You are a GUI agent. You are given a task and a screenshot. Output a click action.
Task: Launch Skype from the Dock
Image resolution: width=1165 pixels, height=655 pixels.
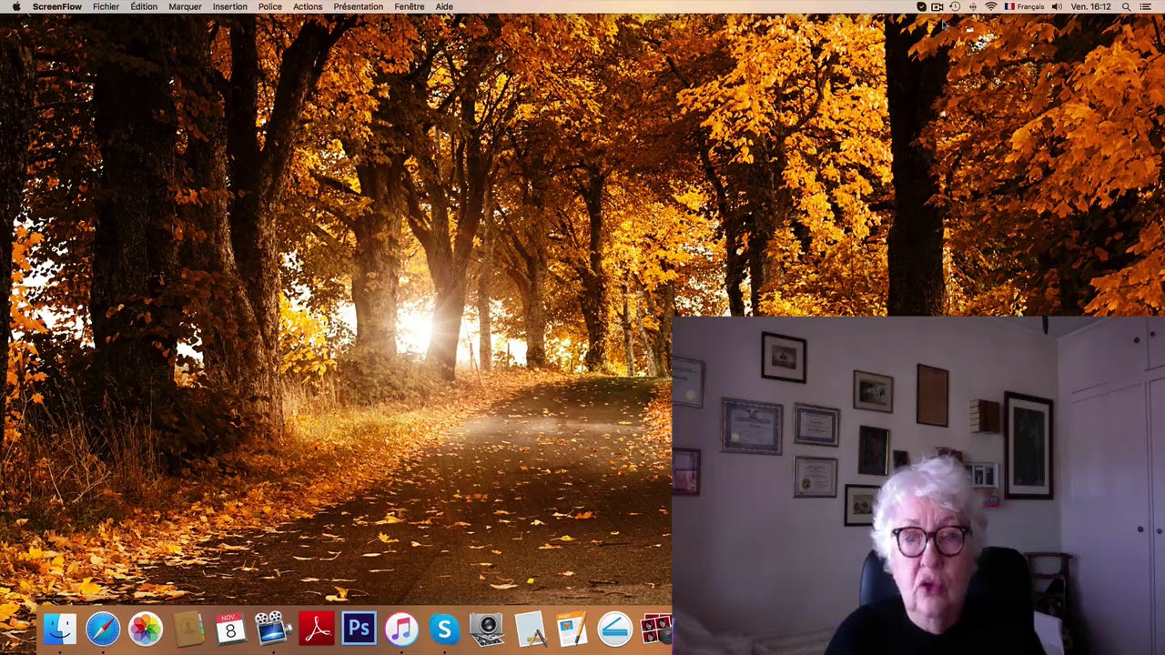click(x=444, y=629)
